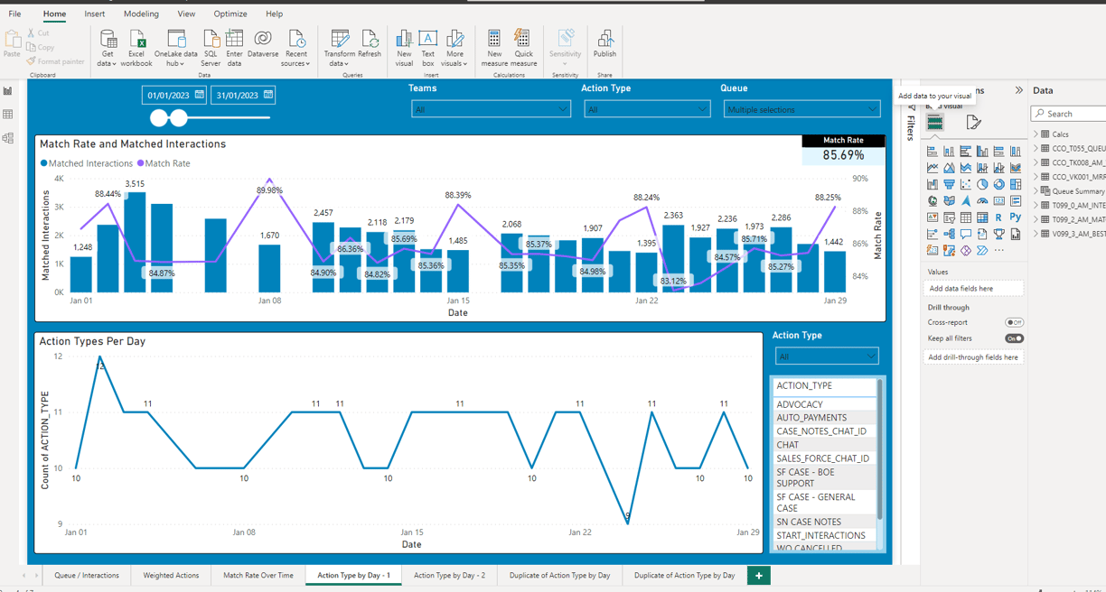
Task: Open the Teams slicer dropdown
Action: point(491,109)
